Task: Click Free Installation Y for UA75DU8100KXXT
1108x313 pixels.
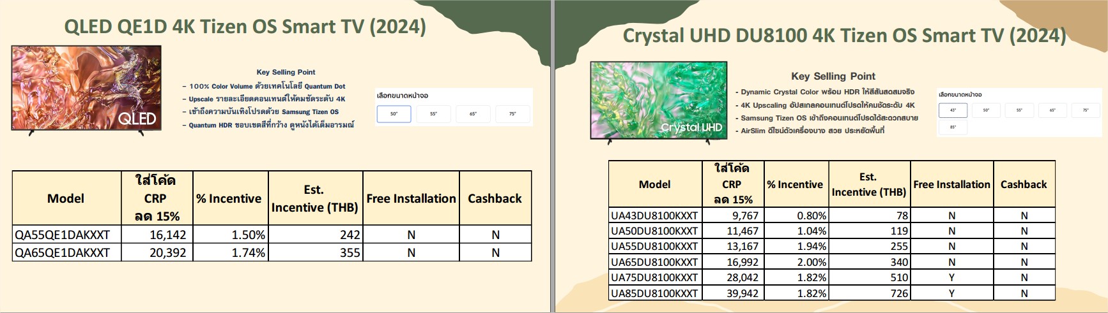Action: [951, 277]
